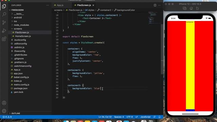Expand the node_modules folder

21,25
